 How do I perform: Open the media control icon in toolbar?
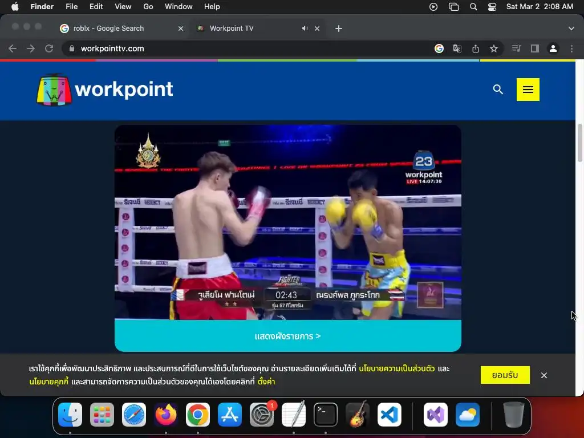516,48
